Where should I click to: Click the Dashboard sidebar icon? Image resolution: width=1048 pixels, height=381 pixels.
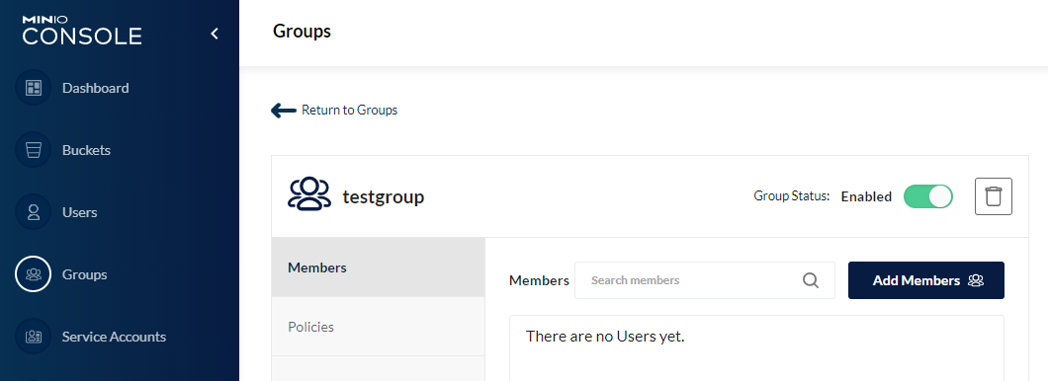[34, 88]
